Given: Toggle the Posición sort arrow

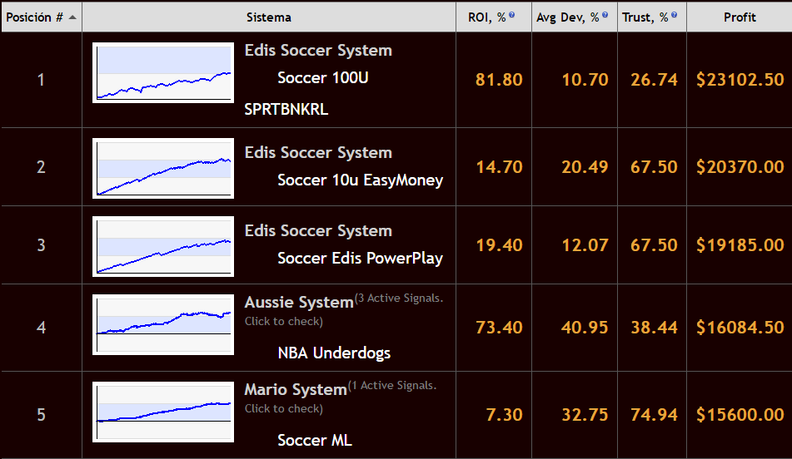Looking at the screenshot, I should point(72,17).
